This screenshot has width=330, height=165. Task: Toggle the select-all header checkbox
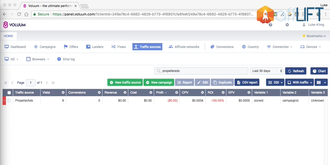click(x=9, y=92)
